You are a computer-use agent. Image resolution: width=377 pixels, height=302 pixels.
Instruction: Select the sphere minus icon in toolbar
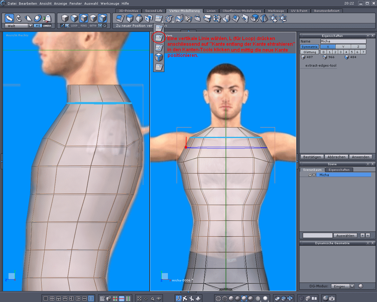(283, 19)
